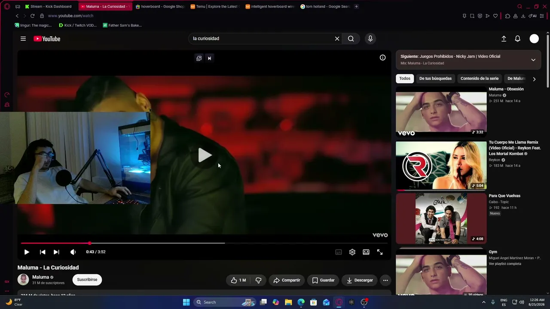Open more actions three-dot menu
The image size is (550, 309).
click(x=385, y=280)
